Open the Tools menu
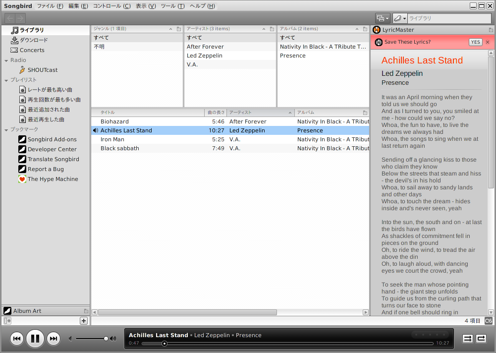Screen dimensions: 496x353 [x=173, y=6]
